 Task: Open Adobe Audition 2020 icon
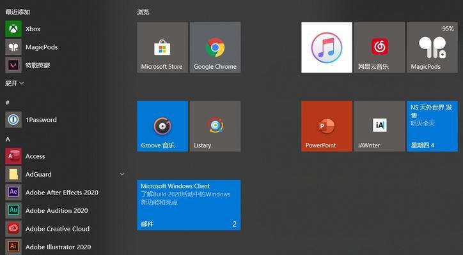tap(13, 210)
